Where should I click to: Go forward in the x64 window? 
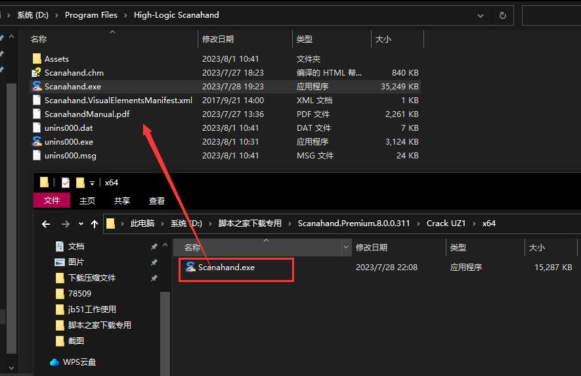(x=65, y=223)
